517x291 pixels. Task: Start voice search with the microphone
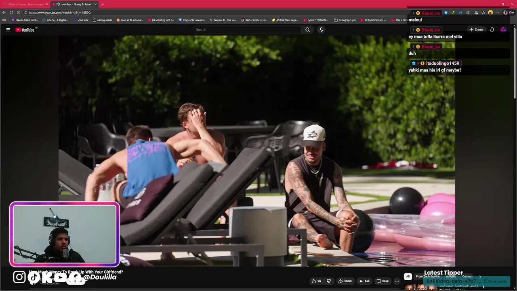click(x=321, y=30)
